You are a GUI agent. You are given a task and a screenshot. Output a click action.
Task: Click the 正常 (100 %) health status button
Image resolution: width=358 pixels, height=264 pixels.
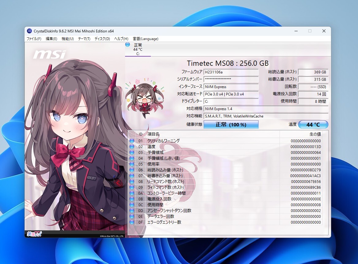[231, 125]
